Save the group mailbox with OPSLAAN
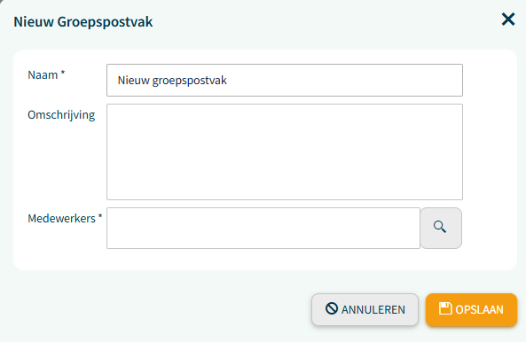The height and width of the screenshot is (342, 526). coord(471,309)
